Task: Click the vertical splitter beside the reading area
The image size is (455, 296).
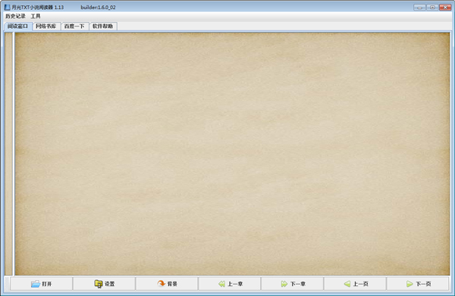Action: (x=14, y=154)
